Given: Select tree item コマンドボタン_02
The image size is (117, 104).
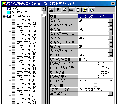Looking at the screenshot, I should click(27, 24).
